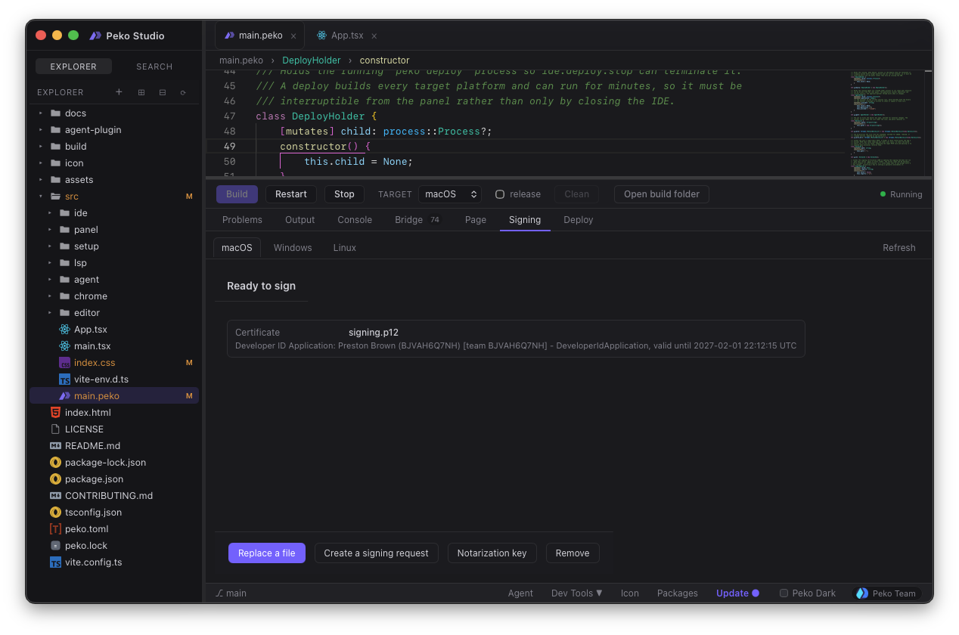Click the markdown icon beside README.md
This screenshot has width=959, height=635.
point(55,446)
